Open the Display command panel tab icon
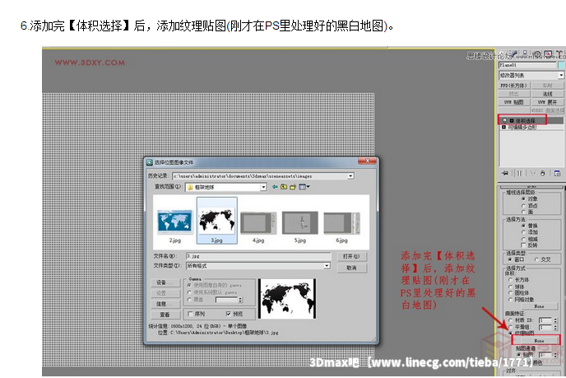 tap(548, 54)
